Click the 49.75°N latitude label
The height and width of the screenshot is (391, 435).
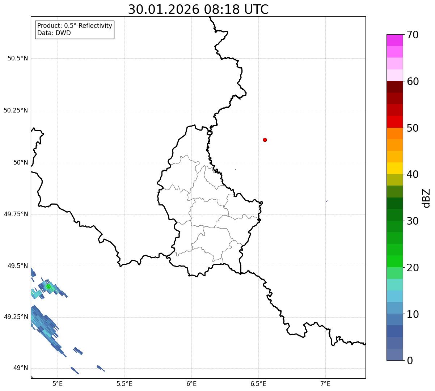coord(16,214)
